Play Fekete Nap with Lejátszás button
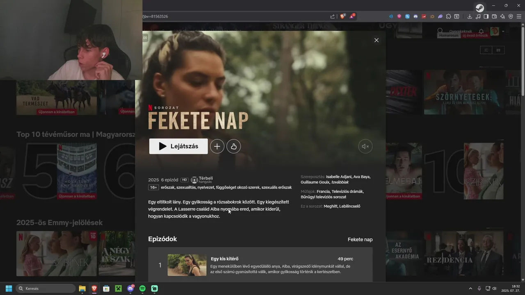 [178, 146]
